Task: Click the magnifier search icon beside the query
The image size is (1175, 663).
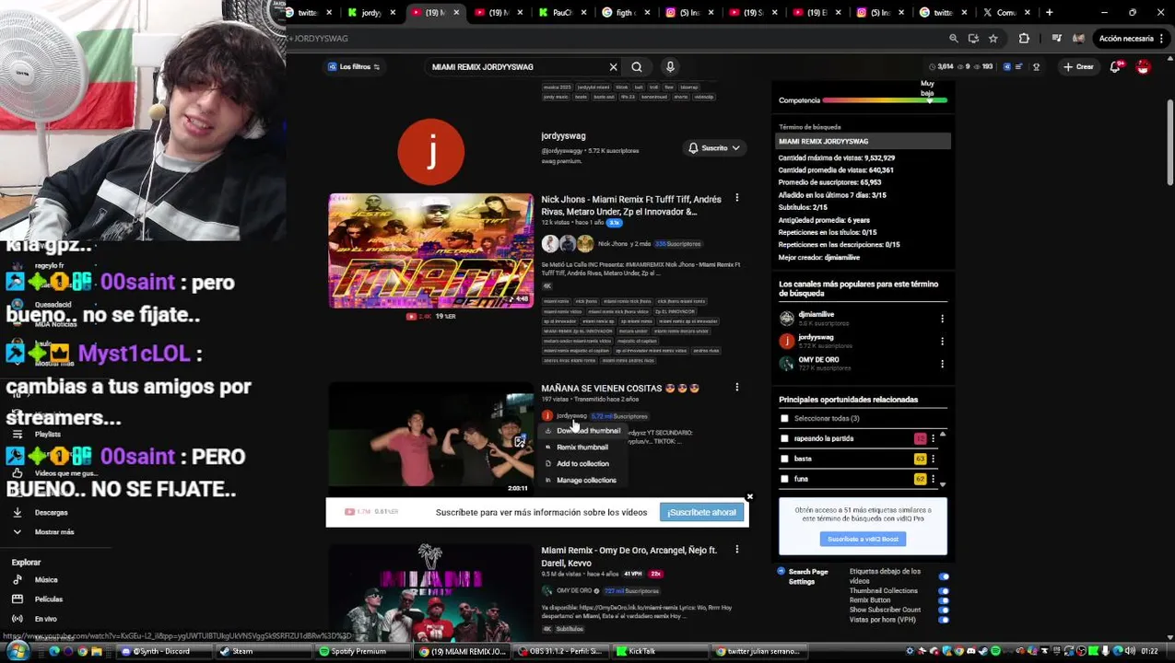Action: click(x=637, y=67)
